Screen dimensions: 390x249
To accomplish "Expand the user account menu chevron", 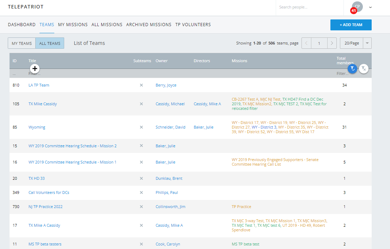I will (370, 7).
